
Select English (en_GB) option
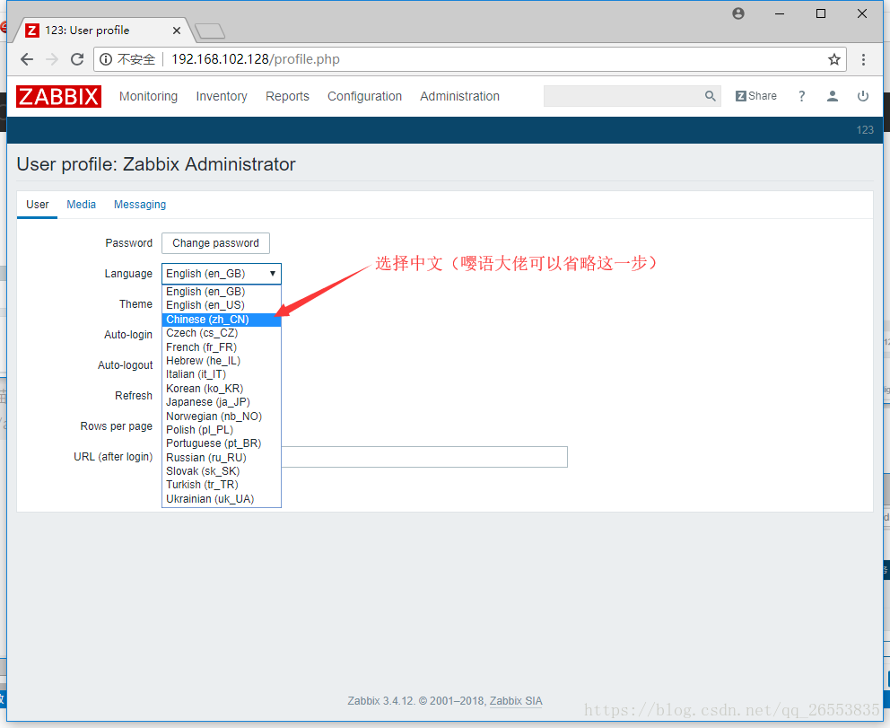[222, 292]
